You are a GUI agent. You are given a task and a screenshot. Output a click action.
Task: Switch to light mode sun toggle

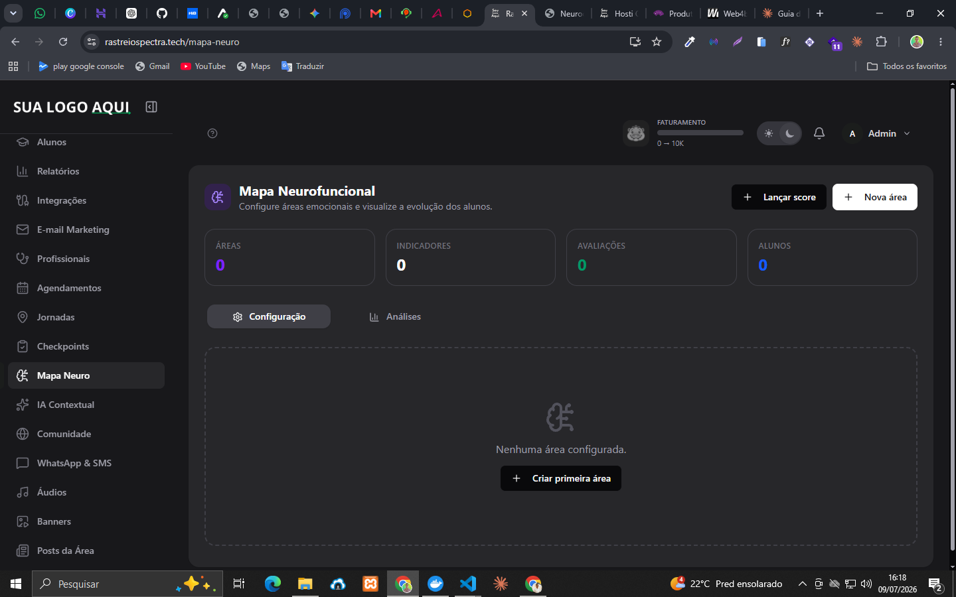click(769, 133)
